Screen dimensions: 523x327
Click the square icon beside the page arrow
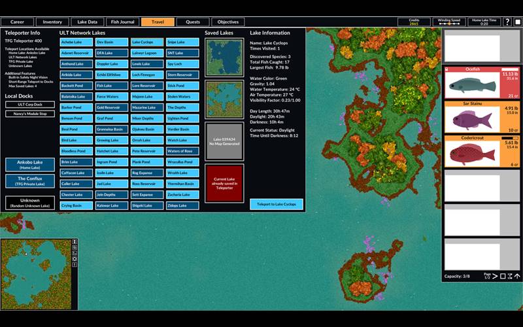pos(503,276)
